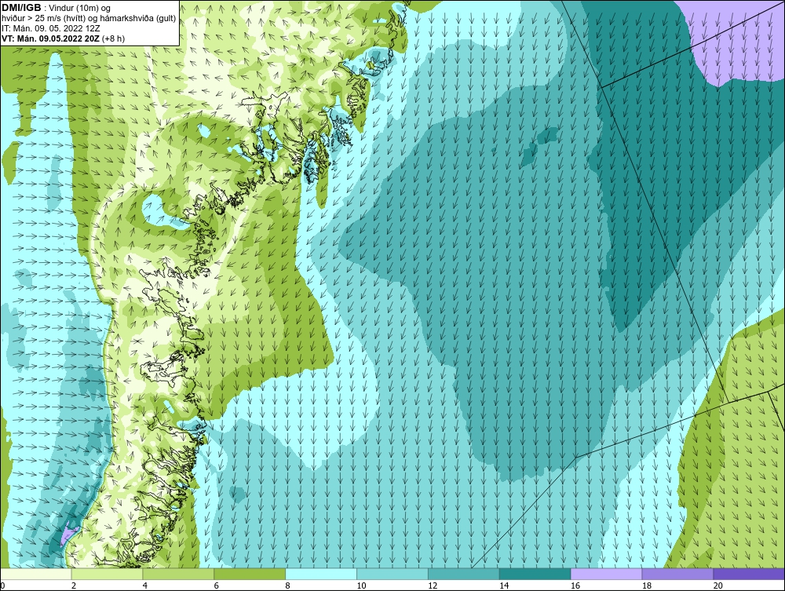Click the legend label 16
Image resolution: width=785 pixels, height=591 pixels.
[575, 586]
